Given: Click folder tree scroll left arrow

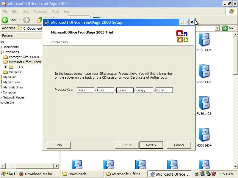Looking at the screenshot, I should 3,166.
